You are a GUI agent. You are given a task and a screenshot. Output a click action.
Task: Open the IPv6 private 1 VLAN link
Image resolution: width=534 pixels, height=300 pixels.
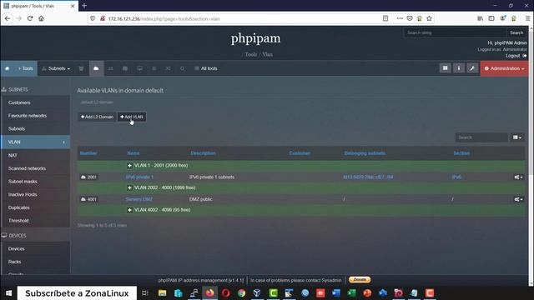(x=139, y=177)
